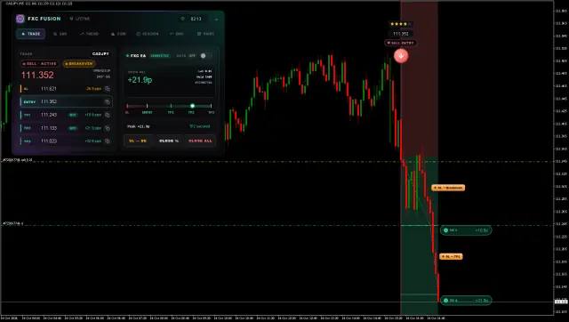The image size is (569, 322).
Task: Click the glowing TP2 marker on progress bar
Action: coord(192,106)
